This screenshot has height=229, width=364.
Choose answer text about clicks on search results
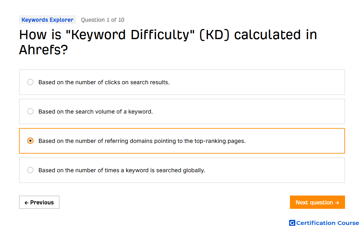(104, 82)
